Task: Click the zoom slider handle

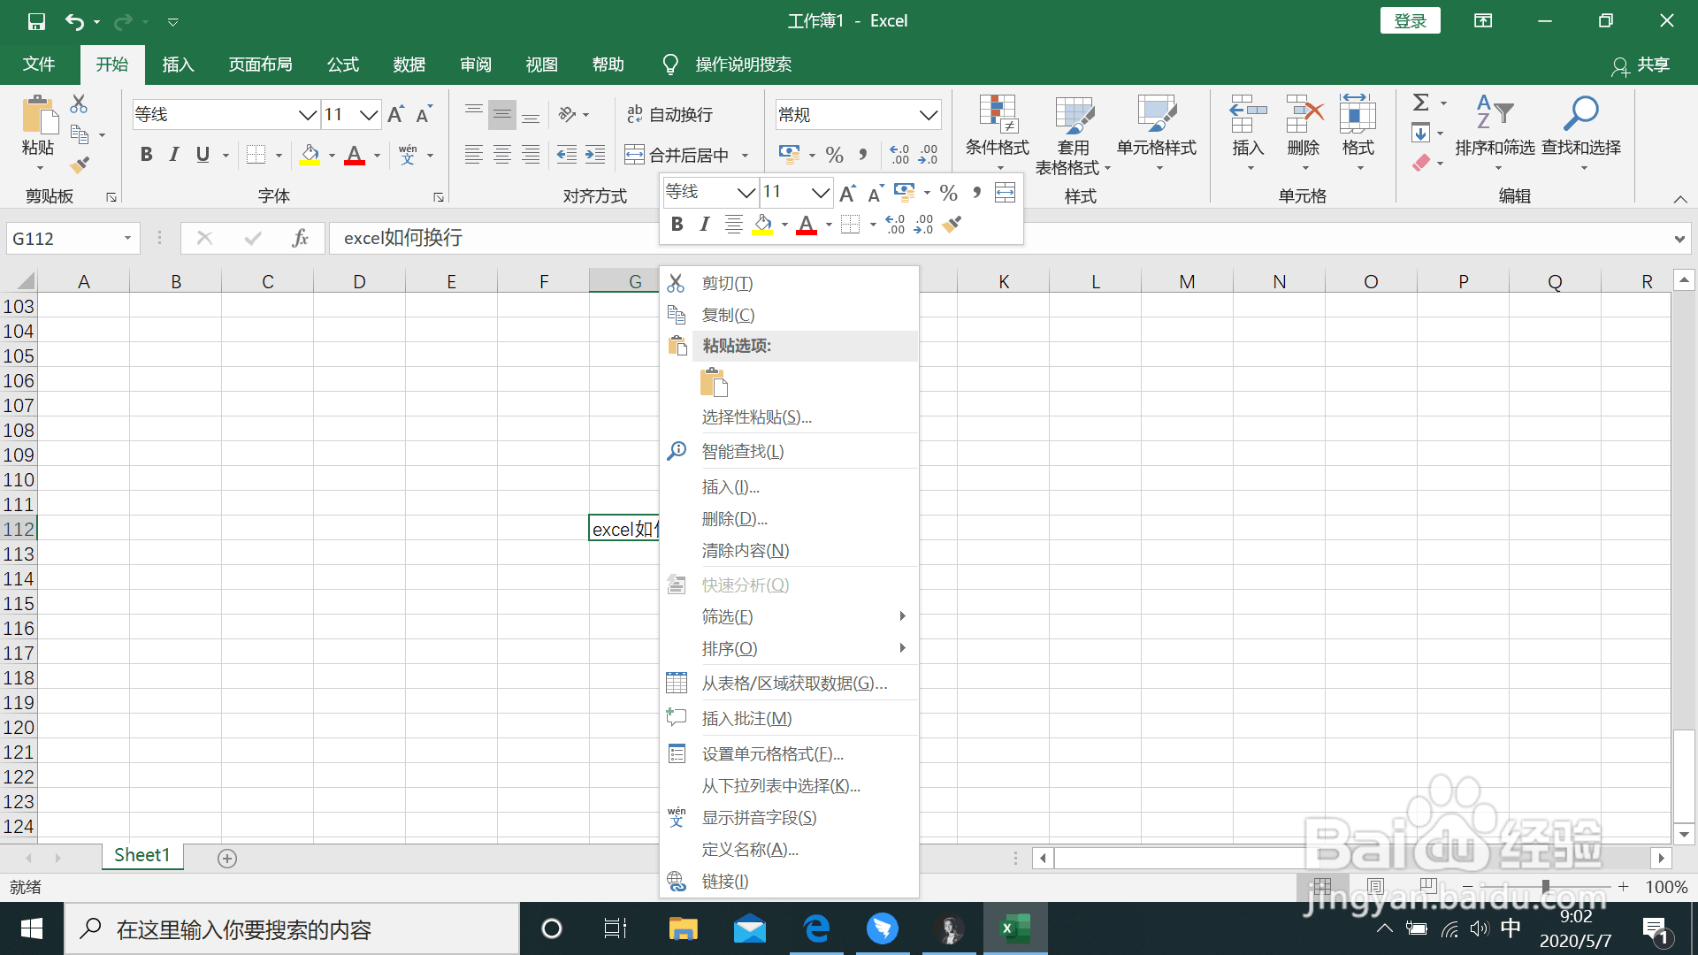Action: (1544, 886)
